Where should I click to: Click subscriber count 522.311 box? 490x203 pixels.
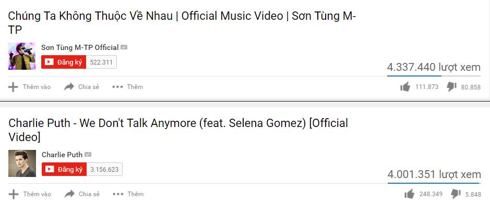tap(101, 62)
